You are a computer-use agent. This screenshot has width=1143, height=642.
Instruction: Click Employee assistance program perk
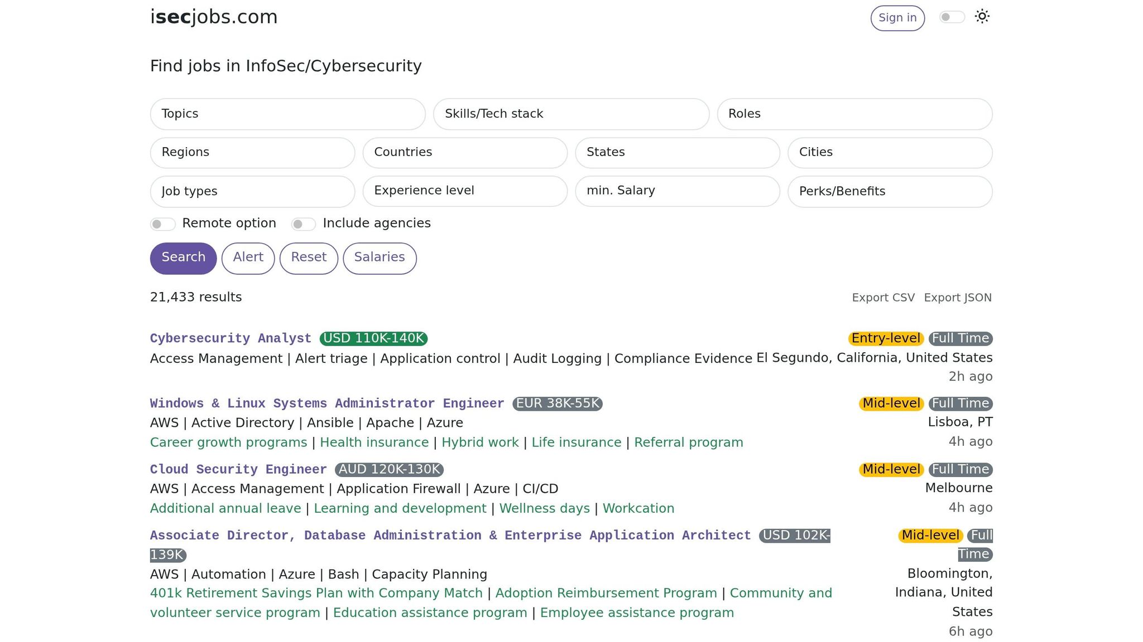click(637, 612)
